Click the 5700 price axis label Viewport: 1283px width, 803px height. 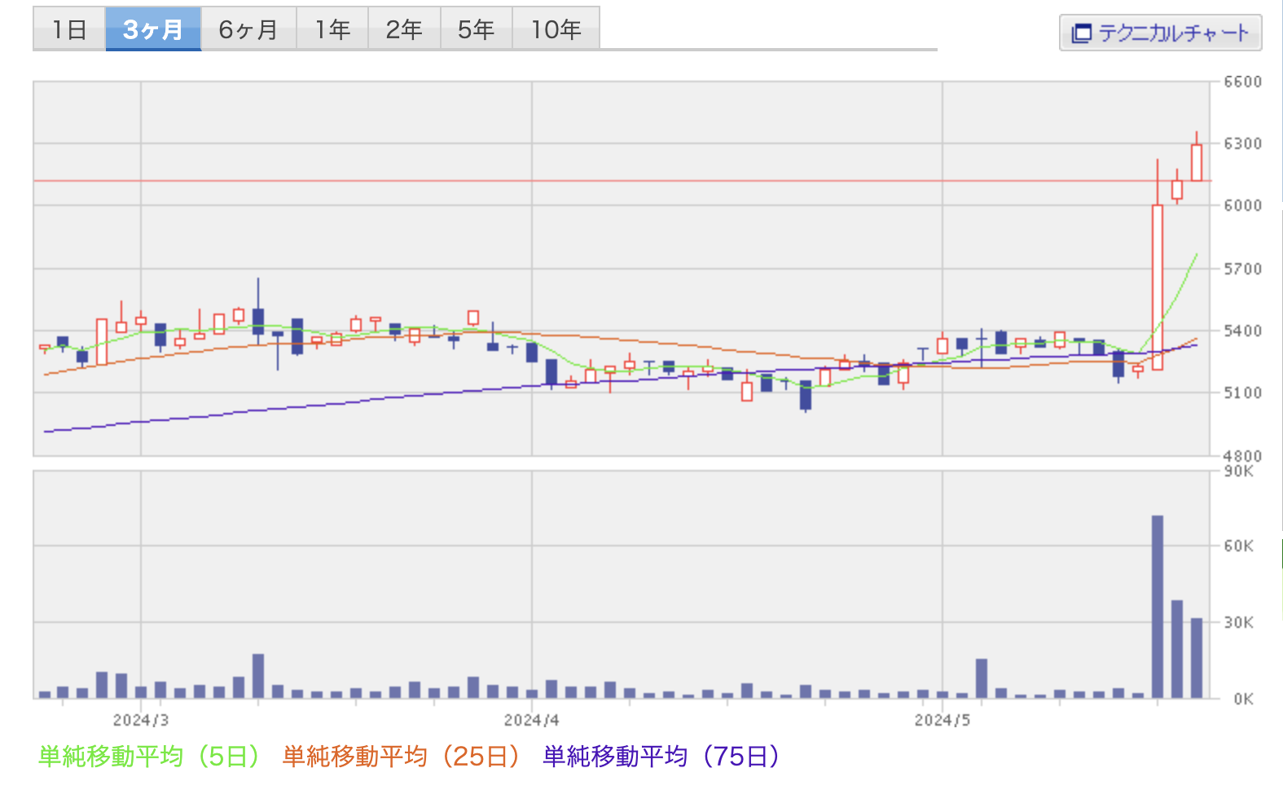pos(1242,269)
